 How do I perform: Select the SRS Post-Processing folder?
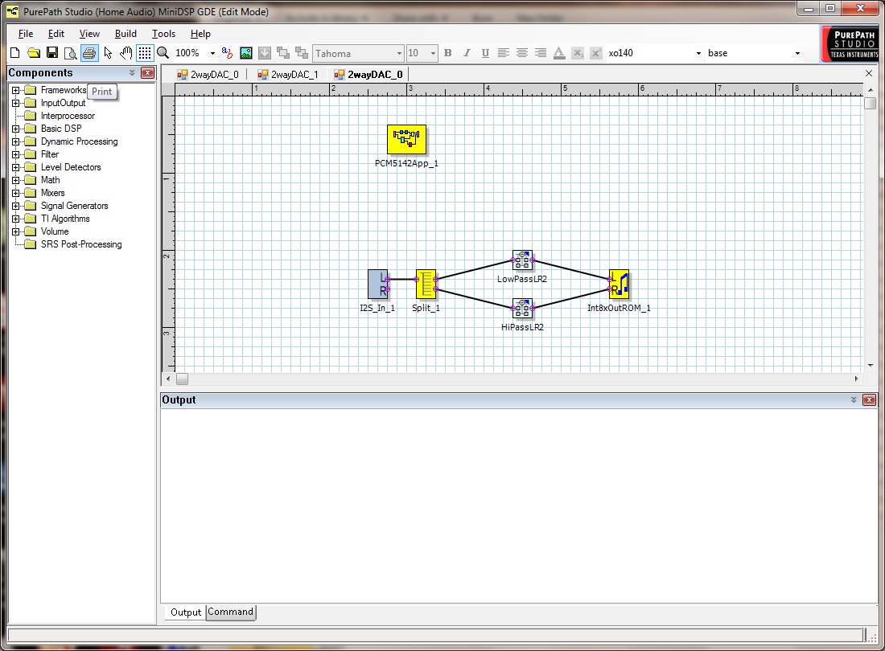click(81, 244)
